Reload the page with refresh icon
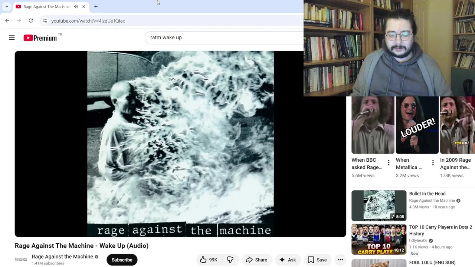Image resolution: width=475 pixels, height=267 pixels. (31, 21)
